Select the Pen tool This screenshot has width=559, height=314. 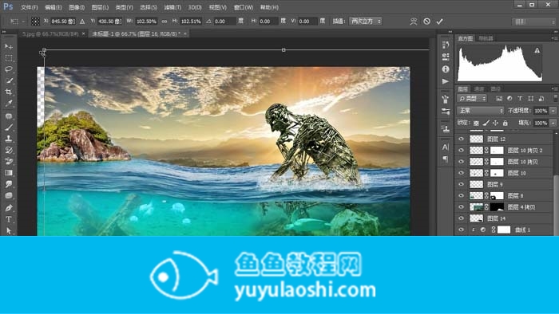coord(9,208)
